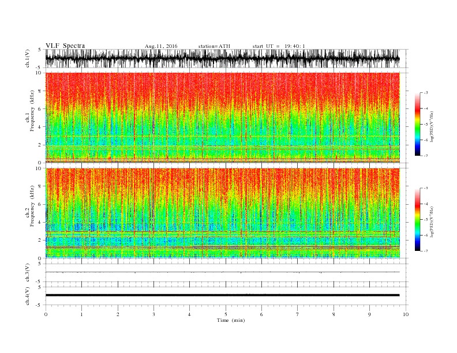Click the "start UT = 19:40:1" text
The width and height of the screenshot is (457, 353).
tap(279, 46)
